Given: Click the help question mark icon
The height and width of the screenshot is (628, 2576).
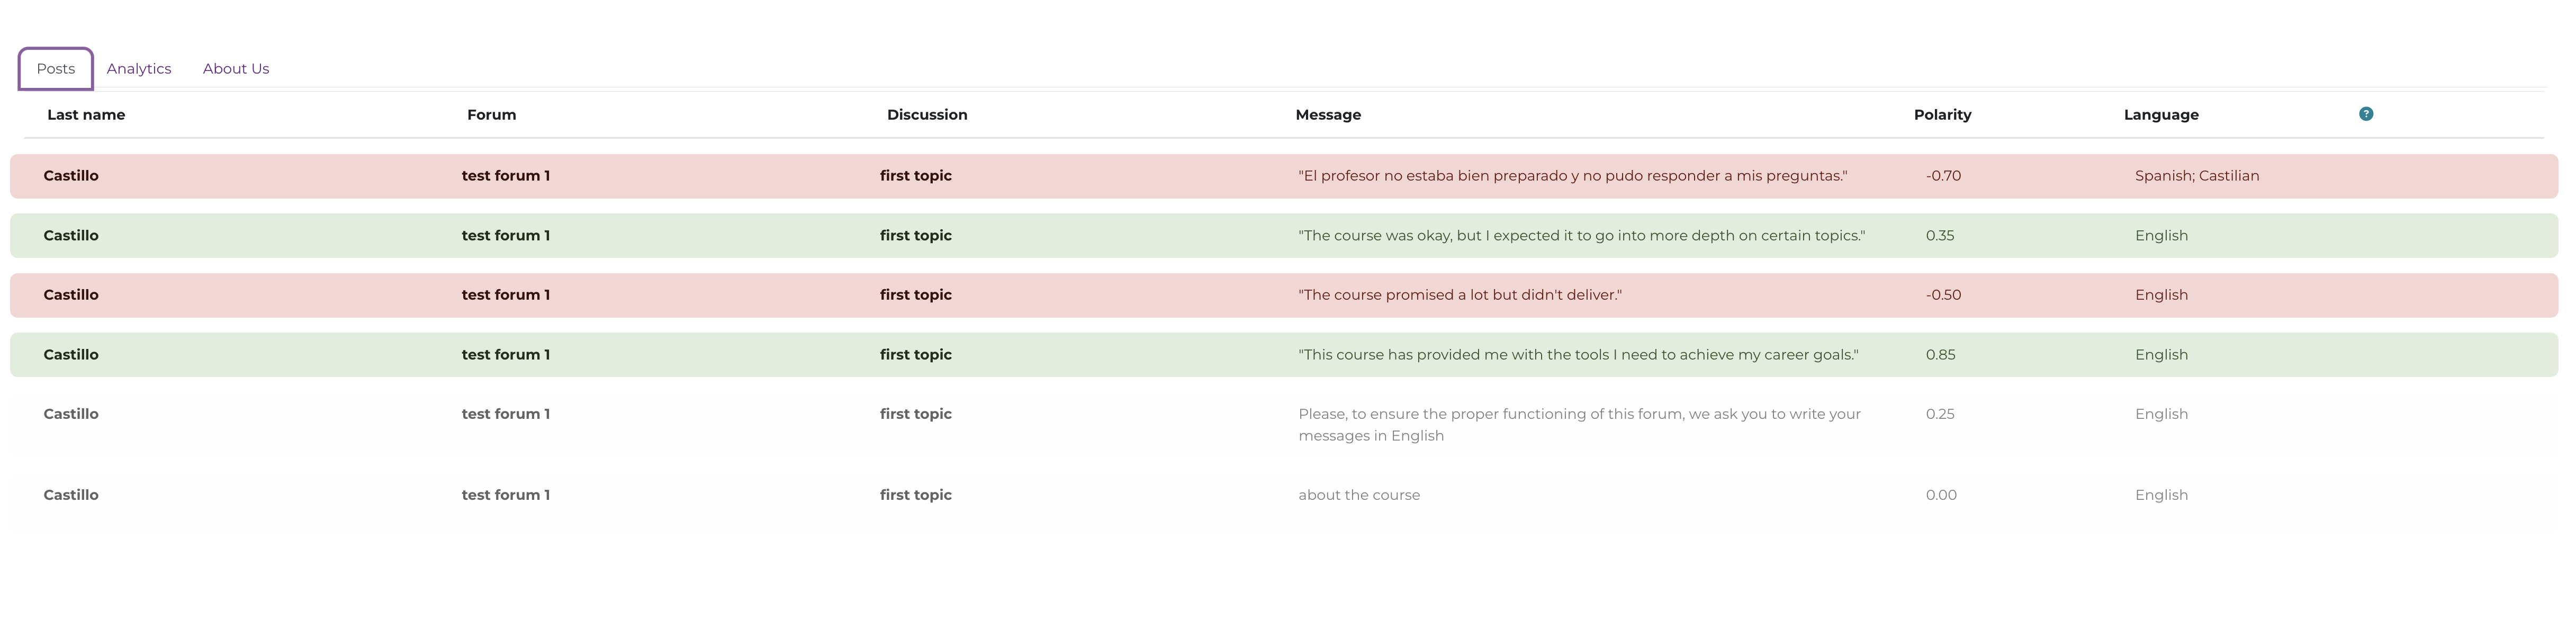Looking at the screenshot, I should [x=2365, y=114].
